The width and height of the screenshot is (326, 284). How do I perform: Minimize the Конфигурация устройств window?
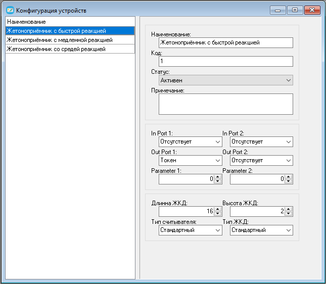pyautogui.click(x=278, y=10)
